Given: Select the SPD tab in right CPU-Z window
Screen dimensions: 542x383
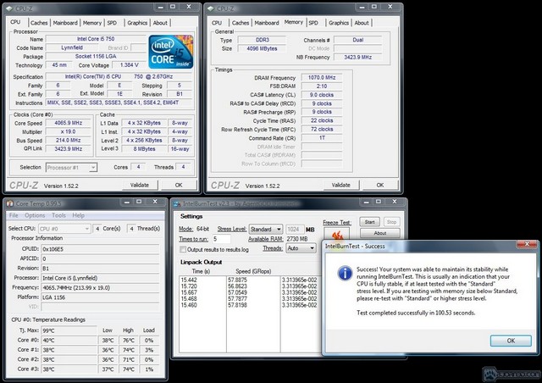Looking at the screenshot, I should click(313, 23).
